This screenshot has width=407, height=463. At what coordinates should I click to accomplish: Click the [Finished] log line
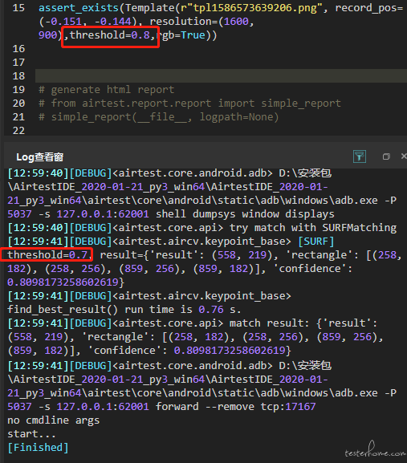pos(38,448)
